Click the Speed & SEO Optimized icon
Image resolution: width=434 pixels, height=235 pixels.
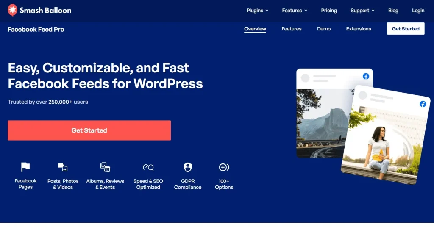148,167
